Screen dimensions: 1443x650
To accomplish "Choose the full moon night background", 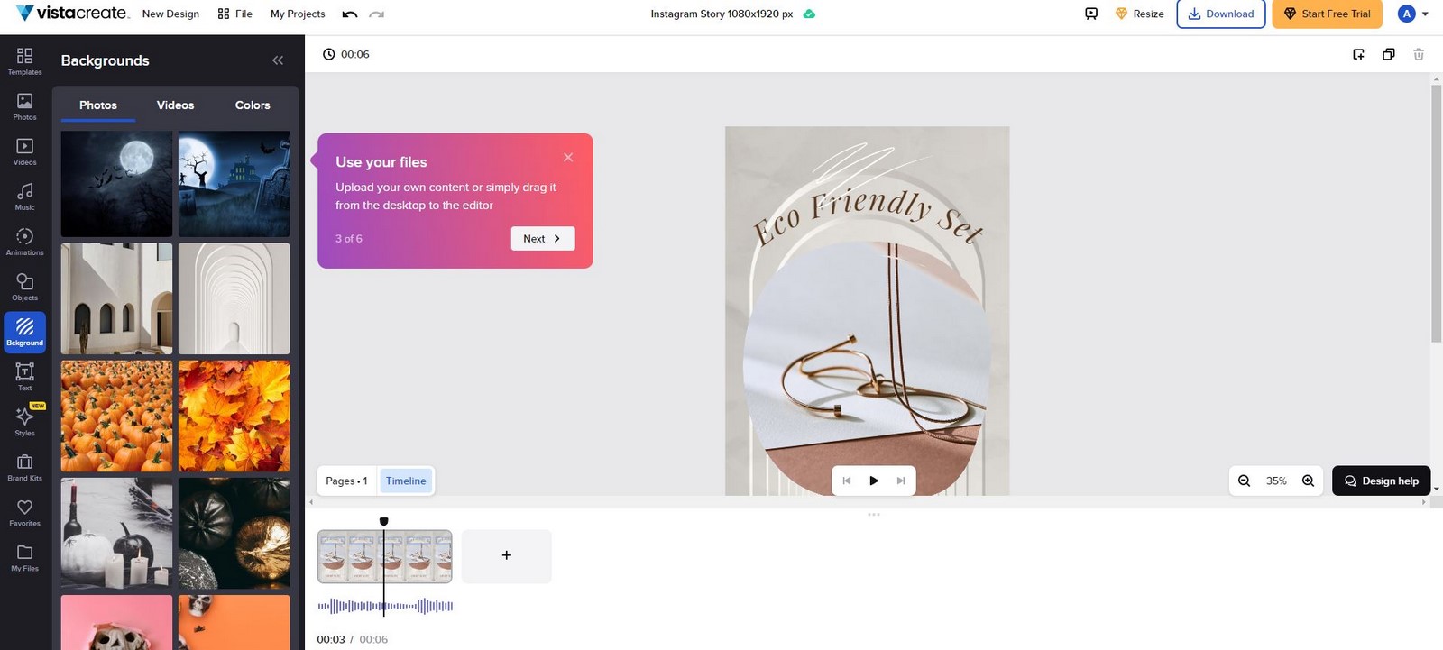I will (x=116, y=184).
